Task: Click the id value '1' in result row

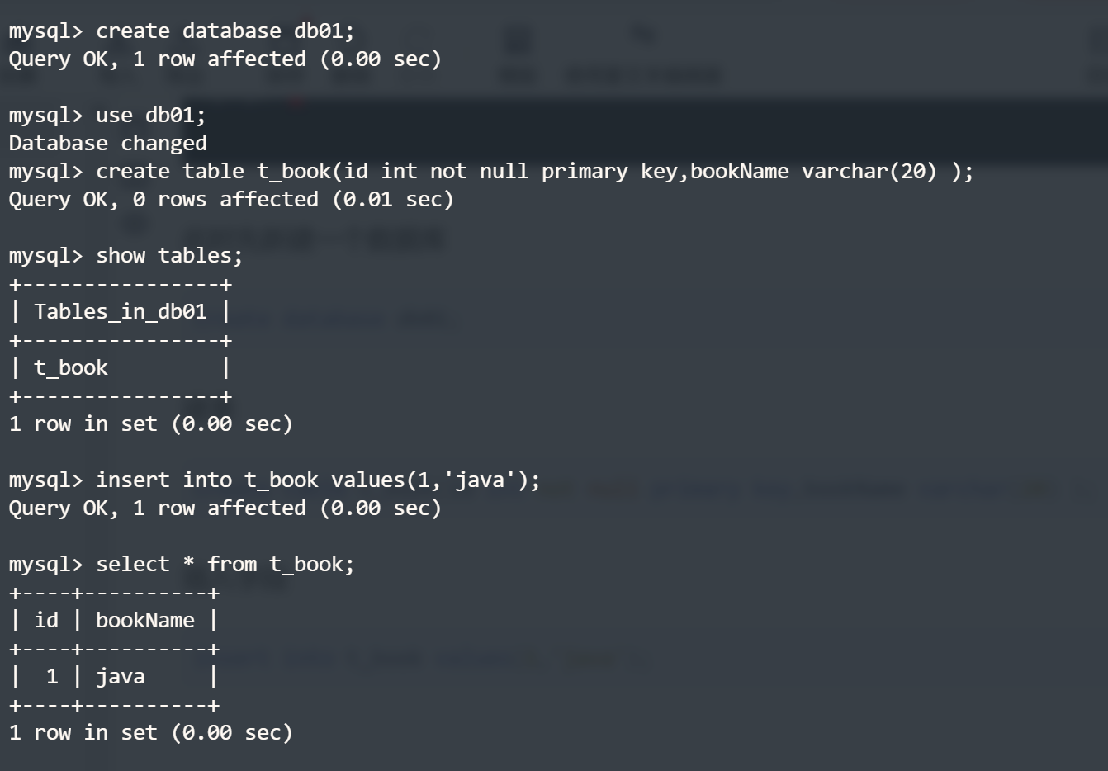Action: coord(52,677)
